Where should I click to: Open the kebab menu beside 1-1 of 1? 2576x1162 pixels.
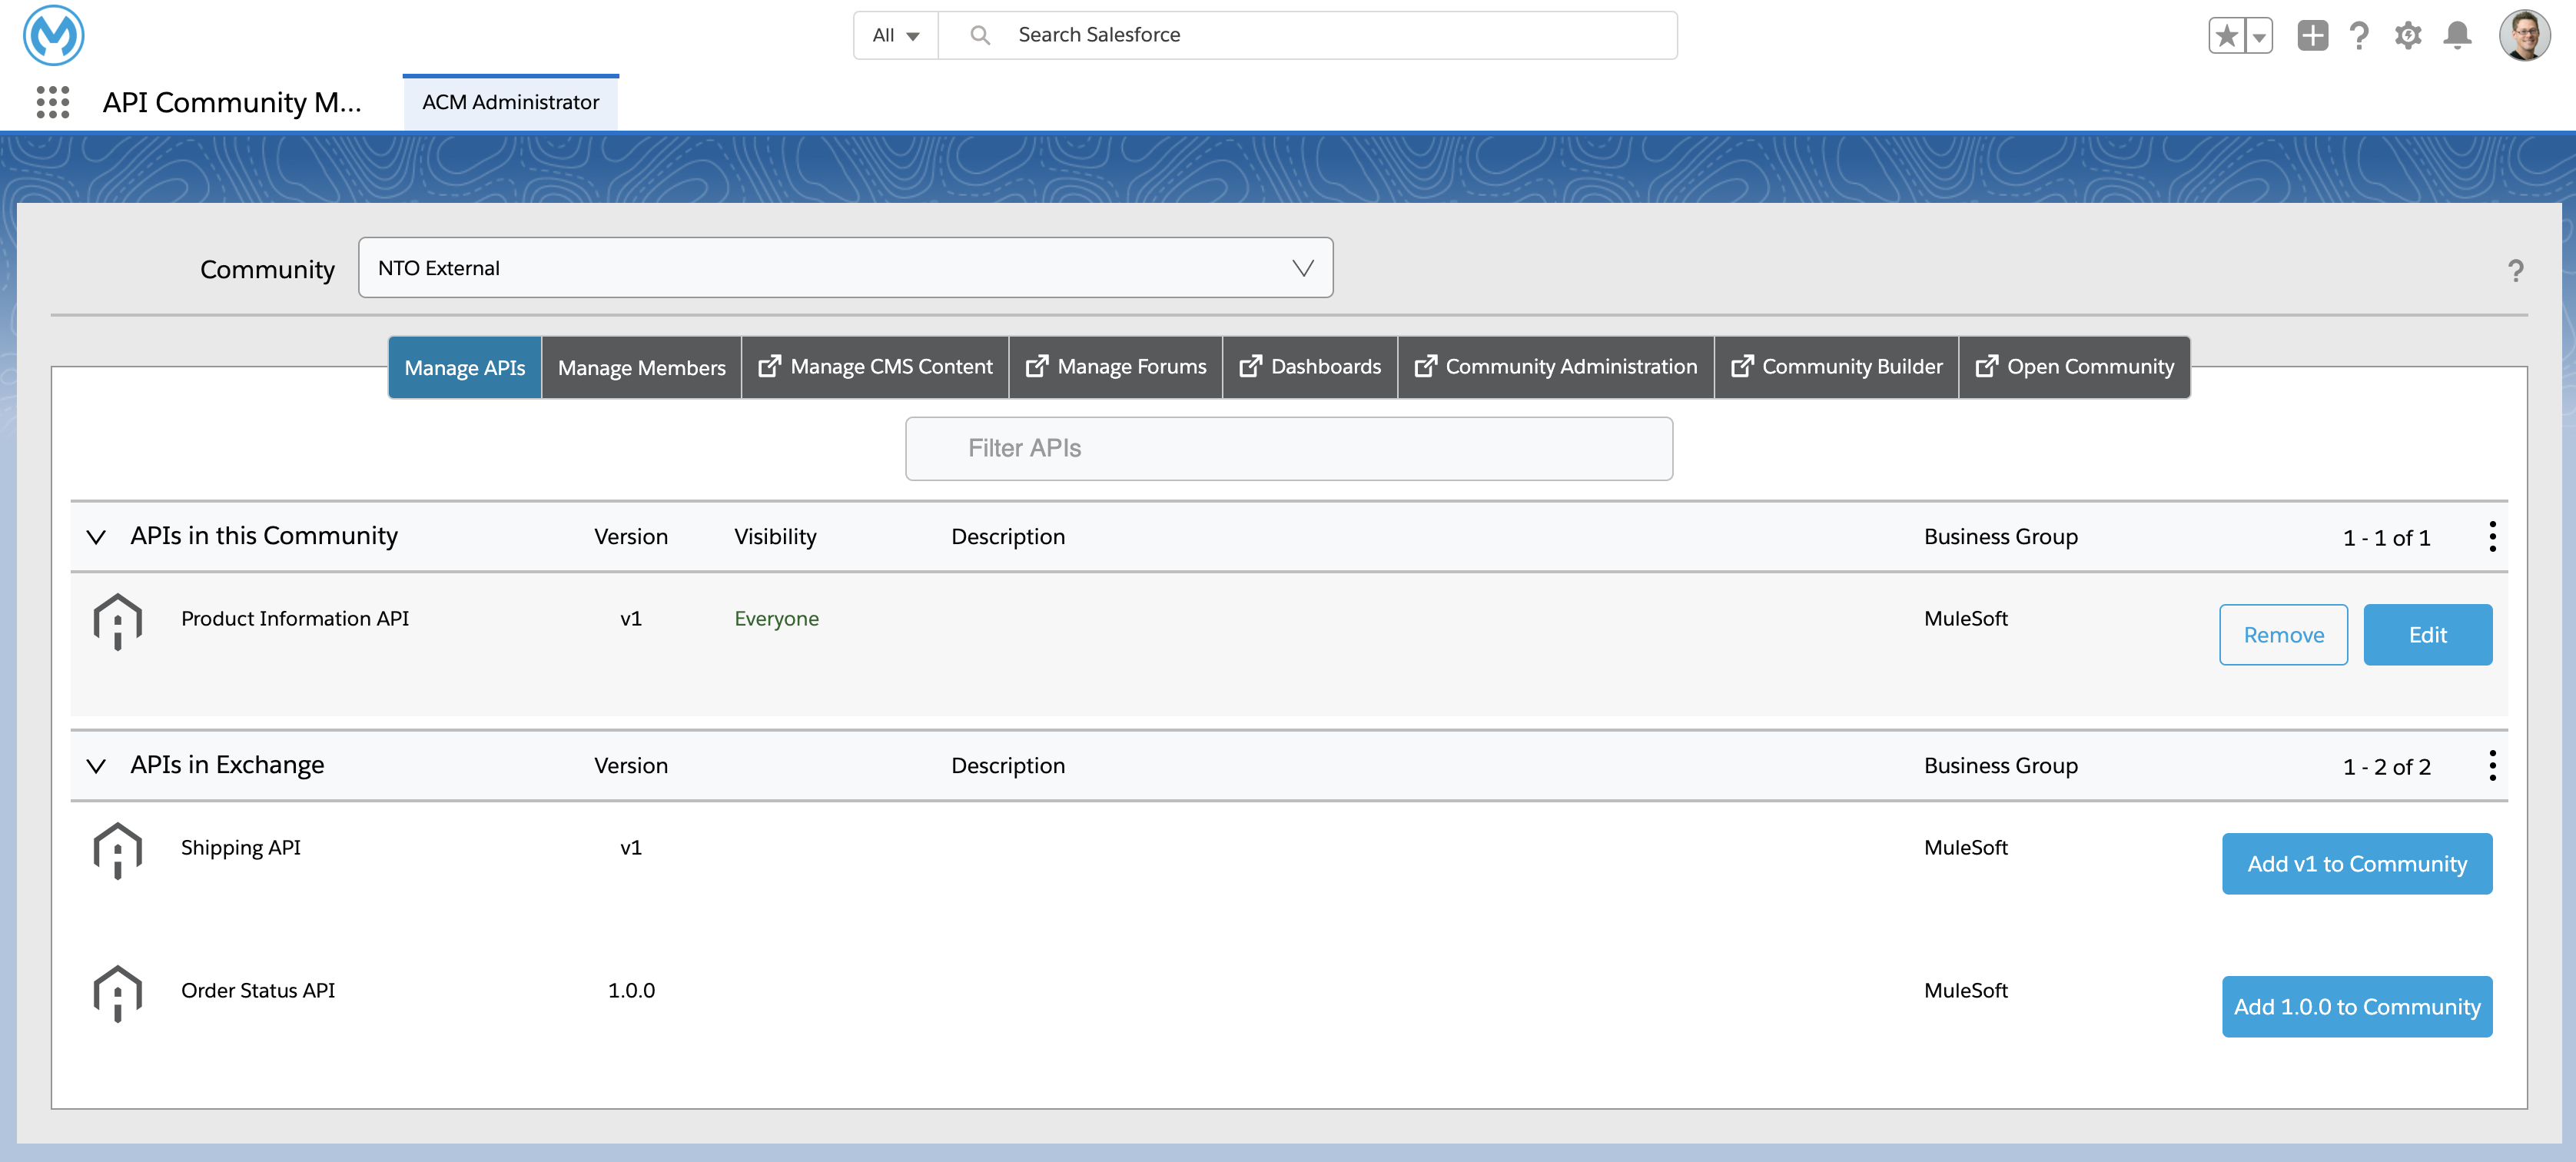pyautogui.click(x=2493, y=536)
